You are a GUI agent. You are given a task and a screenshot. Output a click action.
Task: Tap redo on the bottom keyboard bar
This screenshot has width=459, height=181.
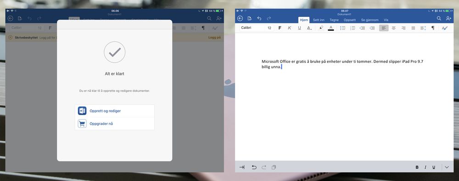pos(264,167)
